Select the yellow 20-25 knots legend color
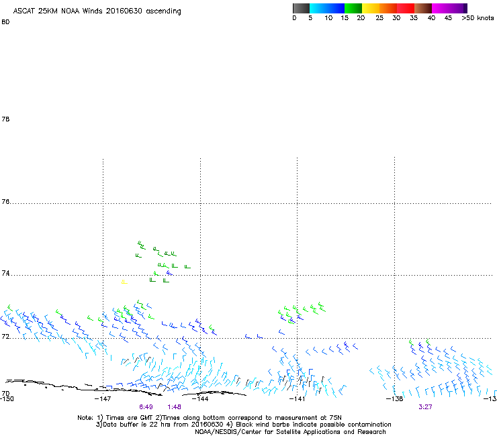 coord(371,8)
